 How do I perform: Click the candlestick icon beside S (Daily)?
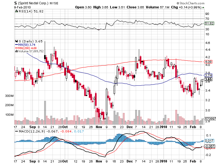[17, 41]
